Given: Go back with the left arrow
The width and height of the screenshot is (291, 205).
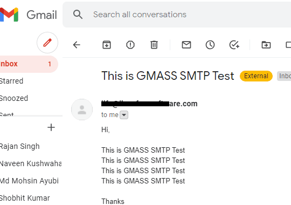Looking at the screenshot, I should (77, 45).
